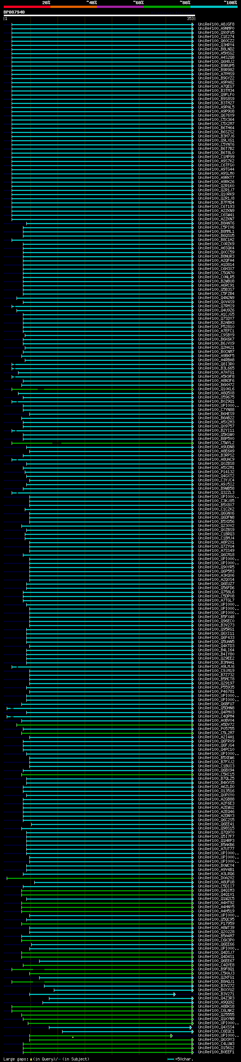The height and width of the screenshot is (1062, 241).
Task: Open the UniRef100_C1E274 hit label
Action: click(x=216, y=37)
